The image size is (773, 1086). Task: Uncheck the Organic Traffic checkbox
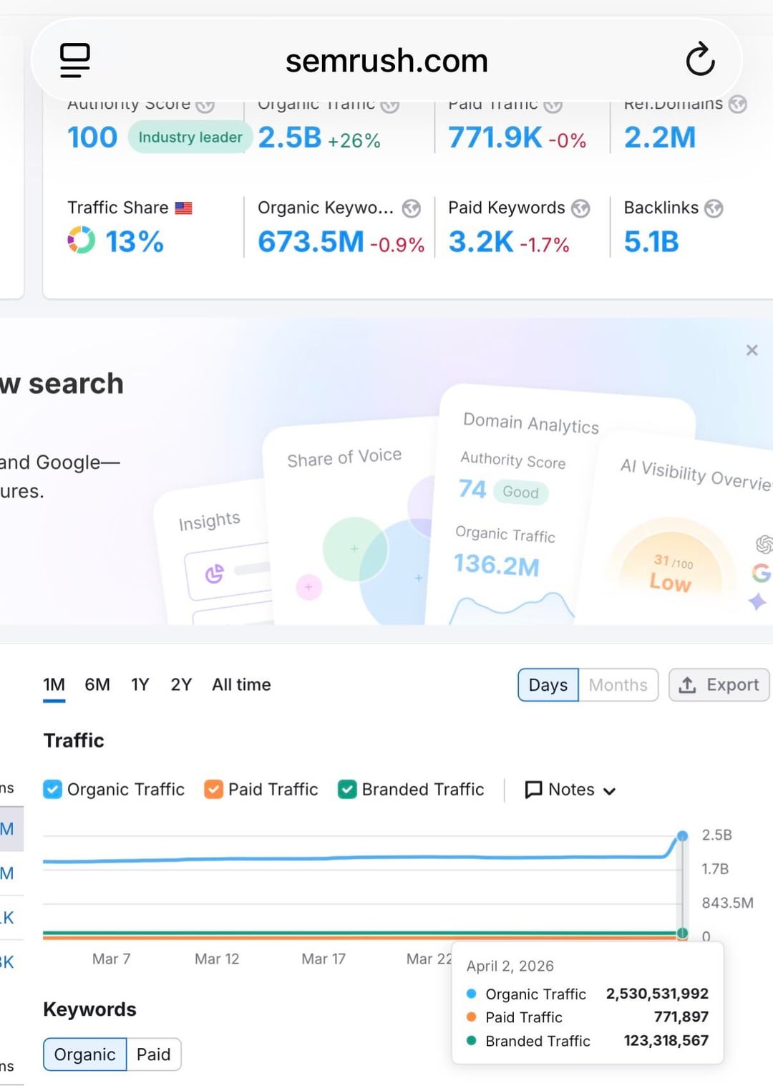coord(53,789)
